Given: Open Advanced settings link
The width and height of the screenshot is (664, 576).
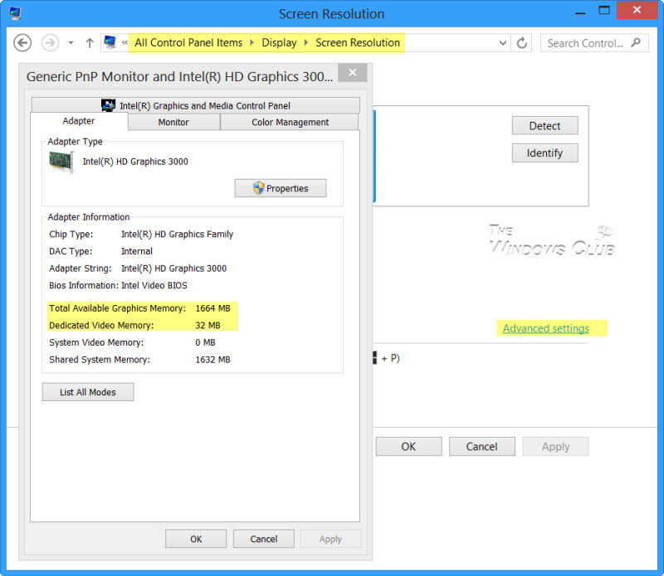Looking at the screenshot, I should 546,328.
